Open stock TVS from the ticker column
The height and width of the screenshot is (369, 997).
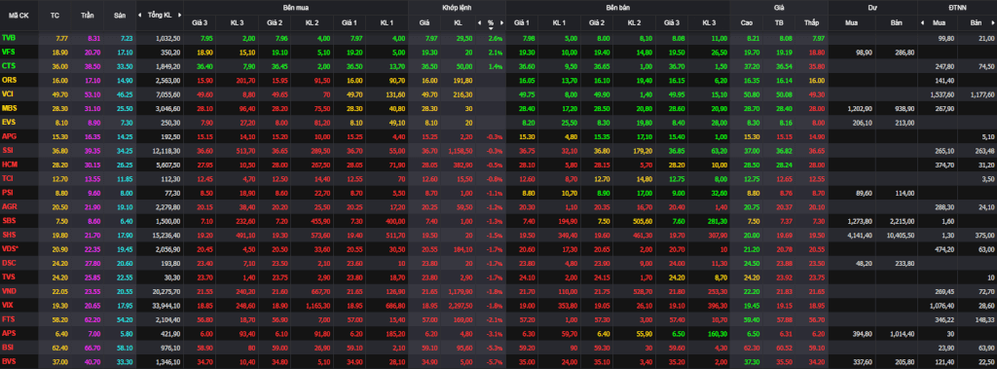click(8, 277)
